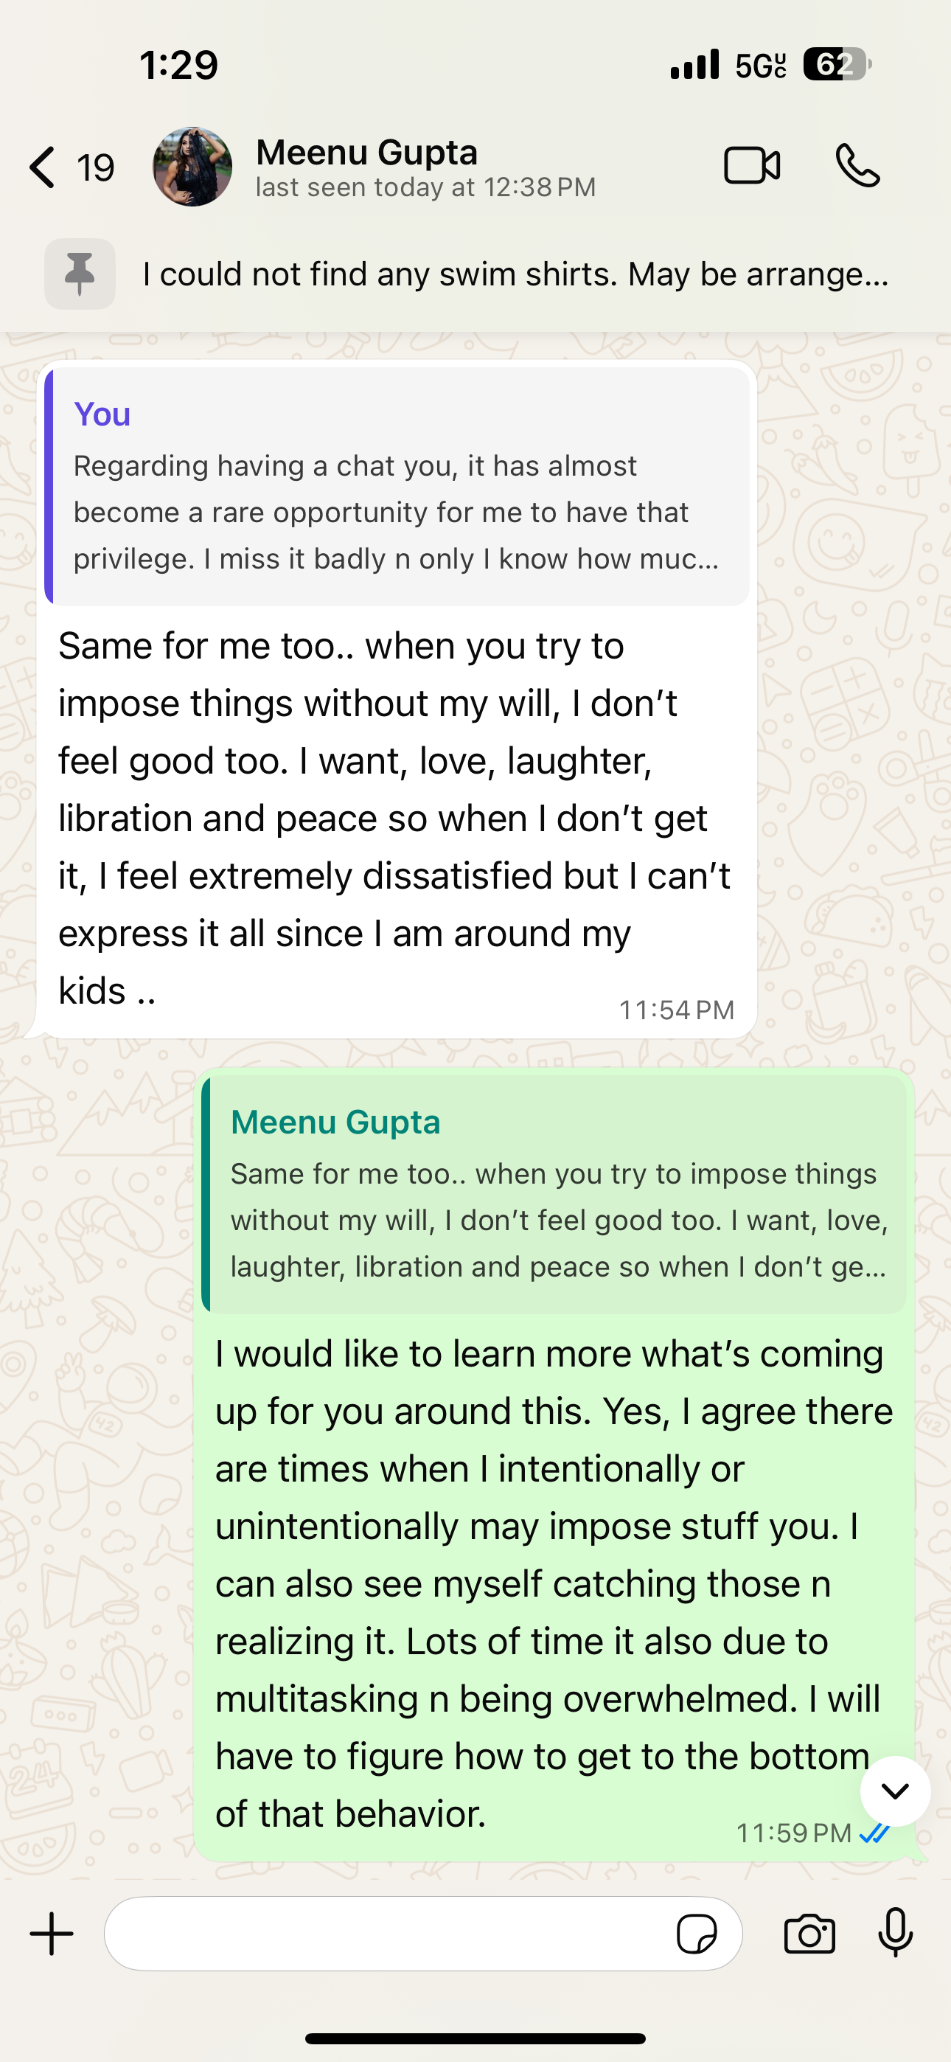This screenshot has height=2062, width=951.
Task: Record a voice message with microphone
Action: click(895, 1933)
